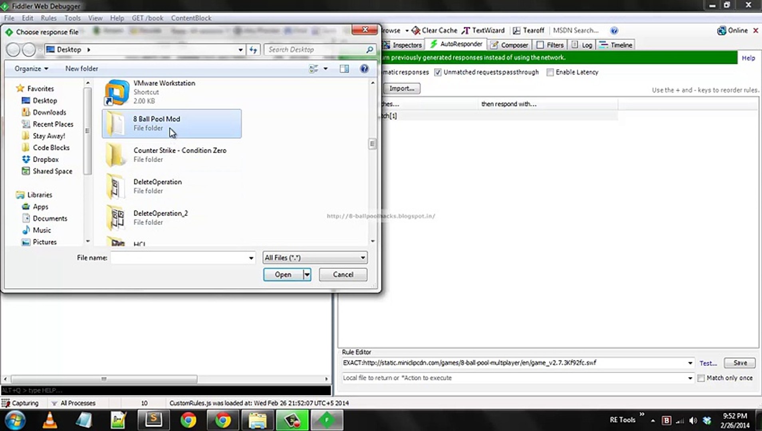Viewport: 762px width, 431px height.
Task: Click the Clear Cache icon in Fiddler
Action: click(x=416, y=30)
